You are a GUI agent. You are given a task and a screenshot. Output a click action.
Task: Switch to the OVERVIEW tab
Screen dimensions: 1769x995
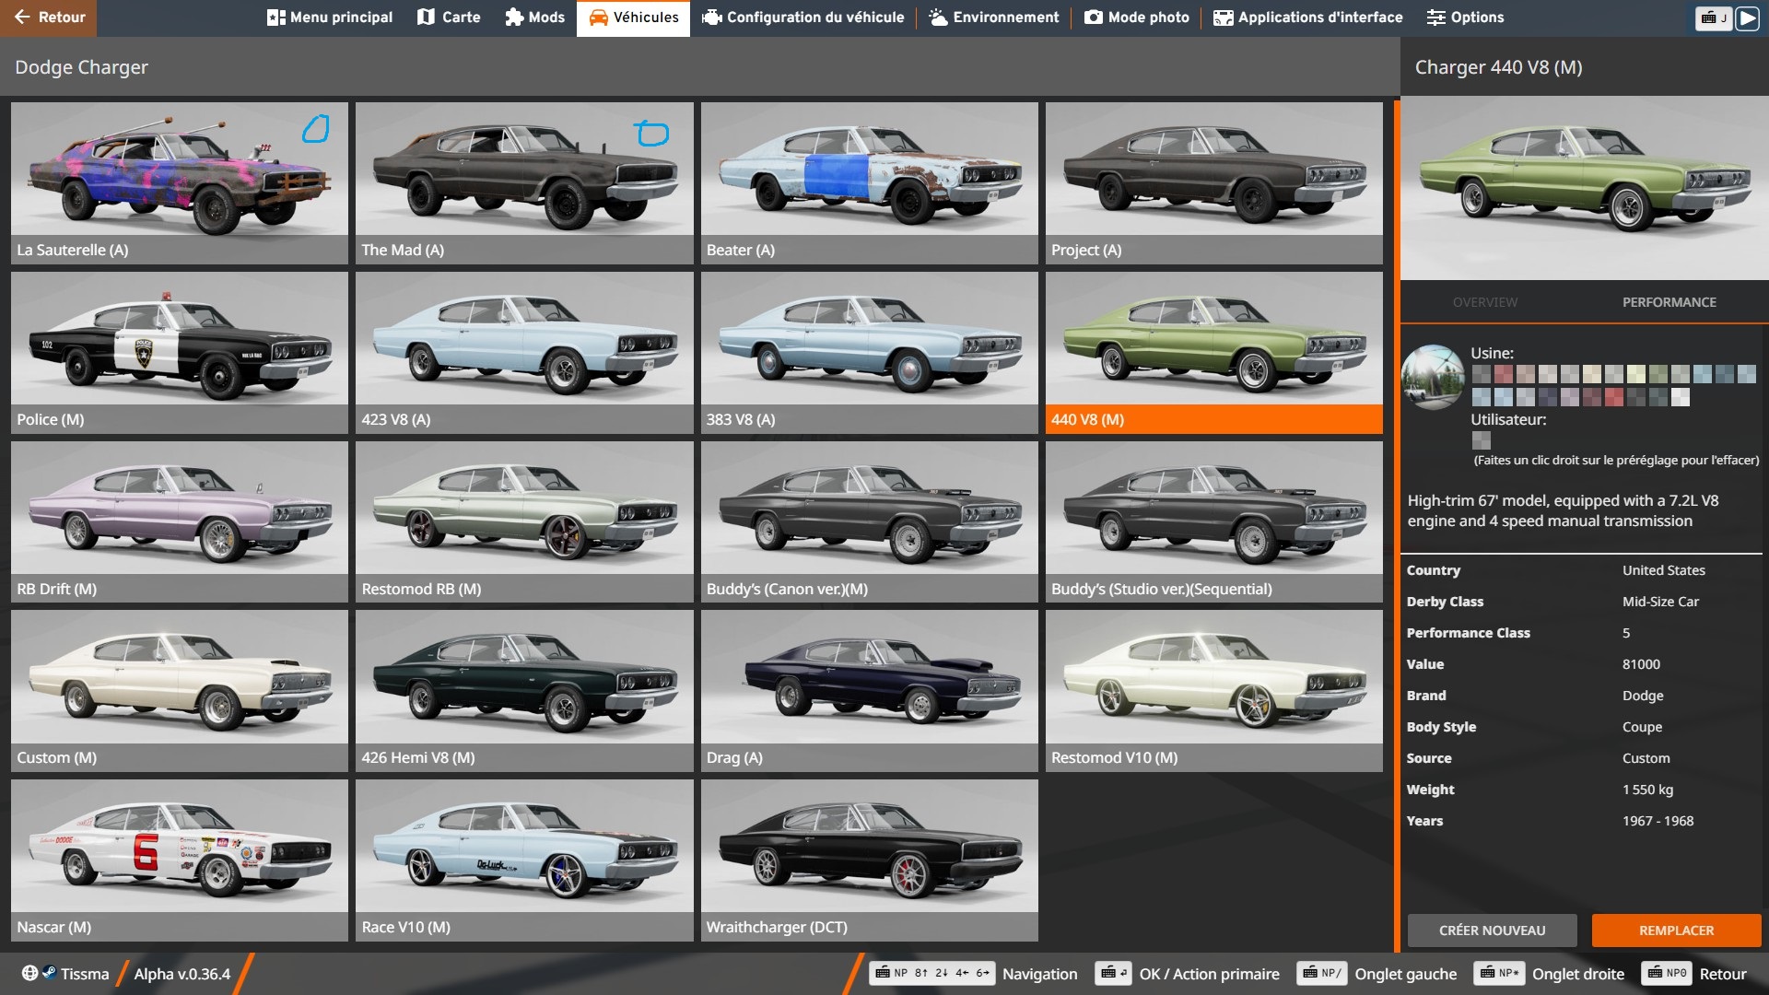point(1484,302)
